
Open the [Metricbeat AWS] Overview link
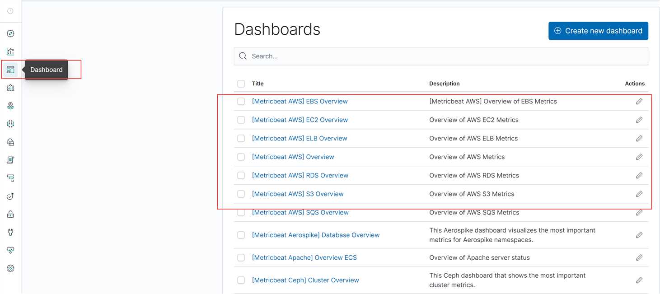(293, 157)
